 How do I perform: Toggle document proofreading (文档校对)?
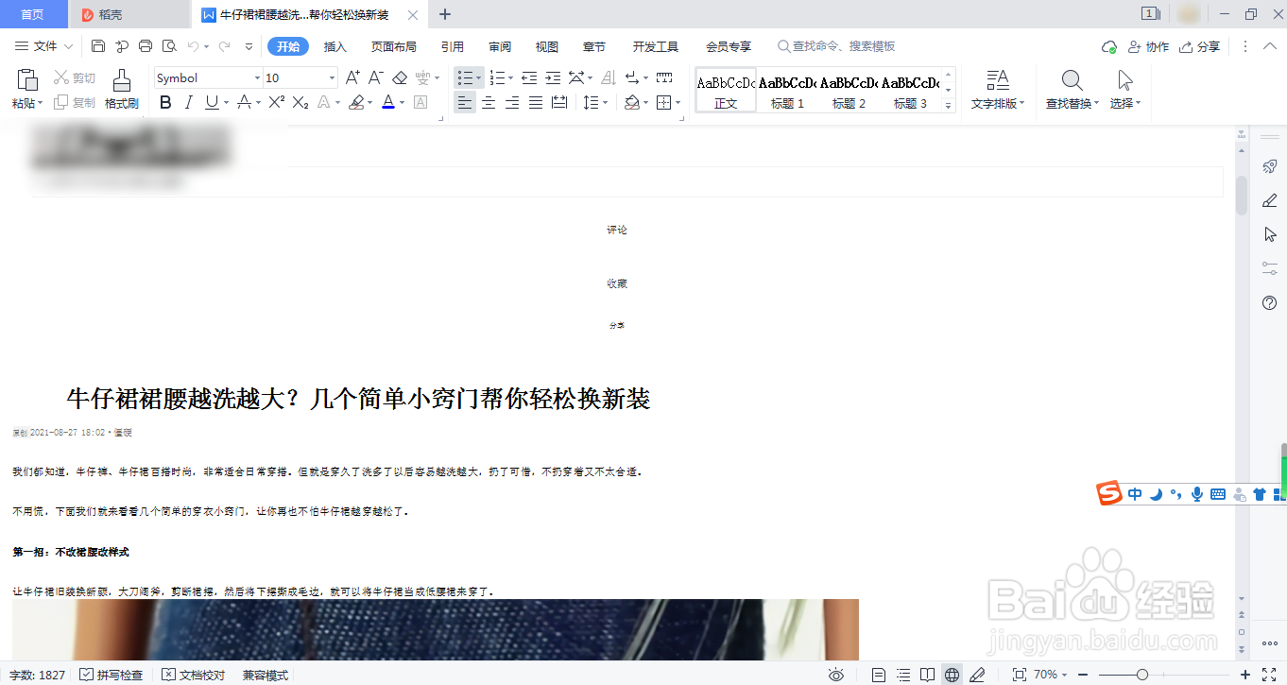(193, 675)
